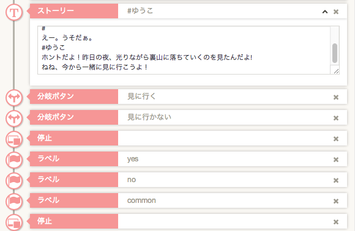Click the bottom 停止 stop icon
Screen dimensions: 355x231
[14, 222]
